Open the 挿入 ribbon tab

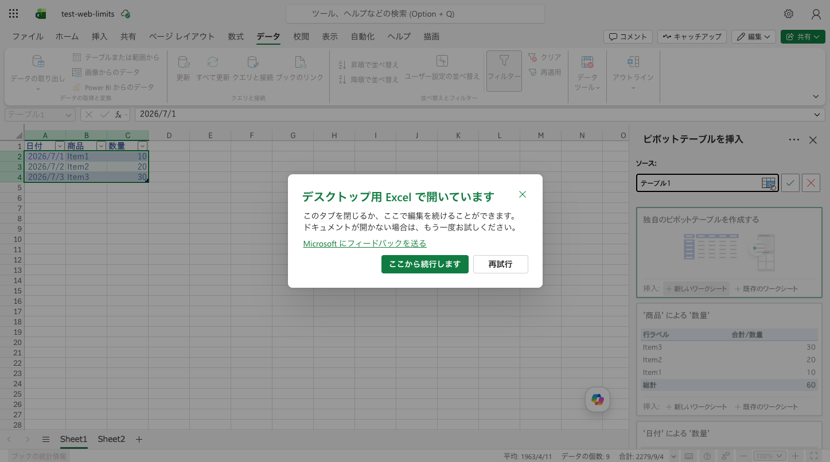pyautogui.click(x=99, y=36)
